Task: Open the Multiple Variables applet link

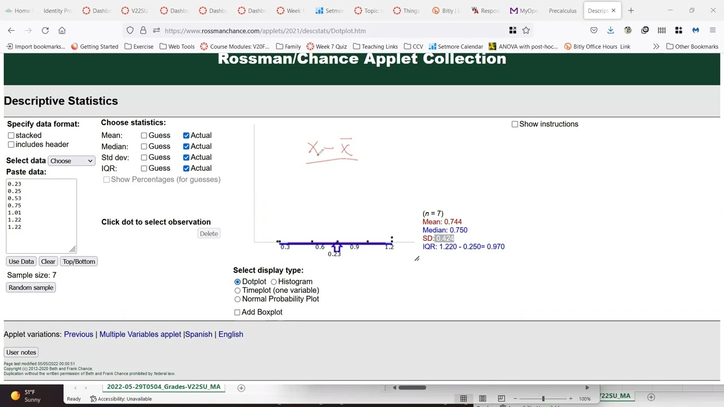Action: pos(140,335)
